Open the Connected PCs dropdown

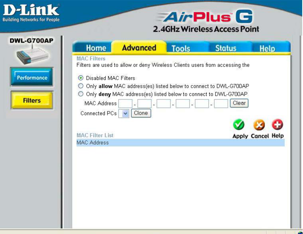point(124,113)
